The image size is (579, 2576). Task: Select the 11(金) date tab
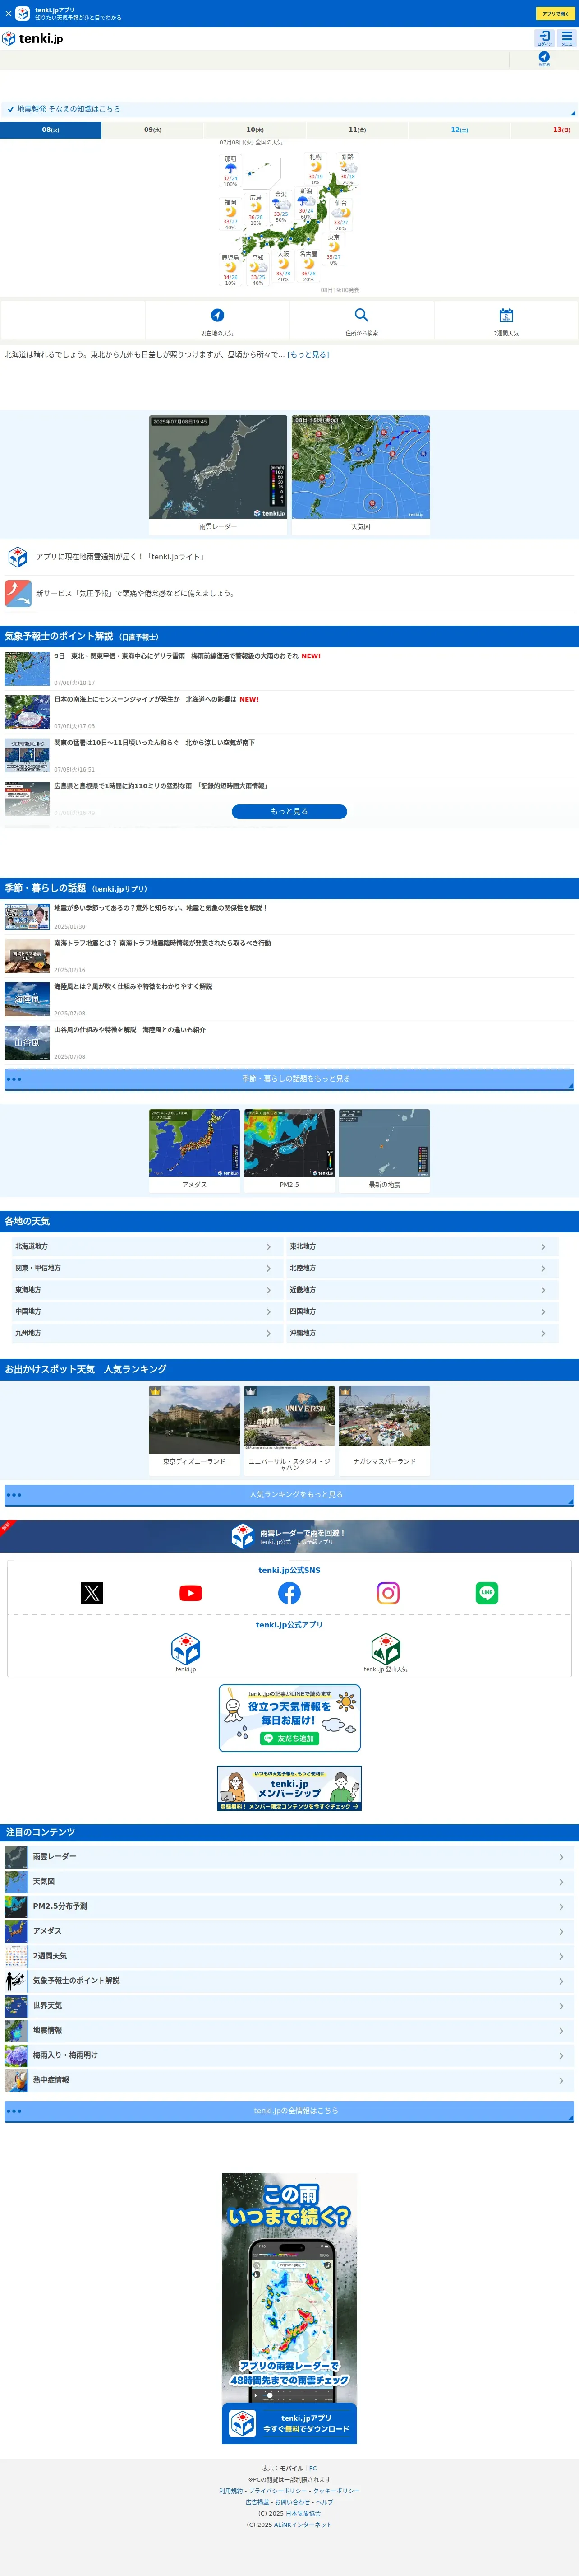pyautogui.click(x=358, y=130)
